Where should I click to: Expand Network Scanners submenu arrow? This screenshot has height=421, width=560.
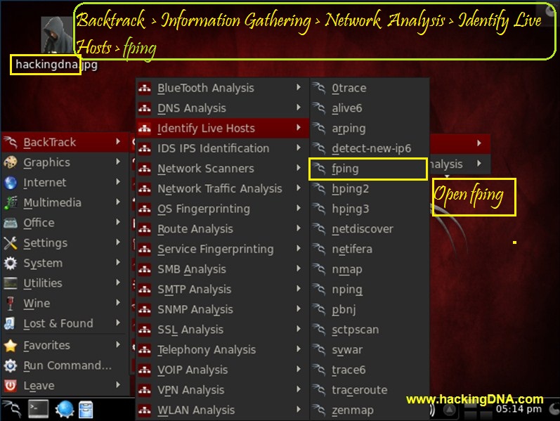299,167
